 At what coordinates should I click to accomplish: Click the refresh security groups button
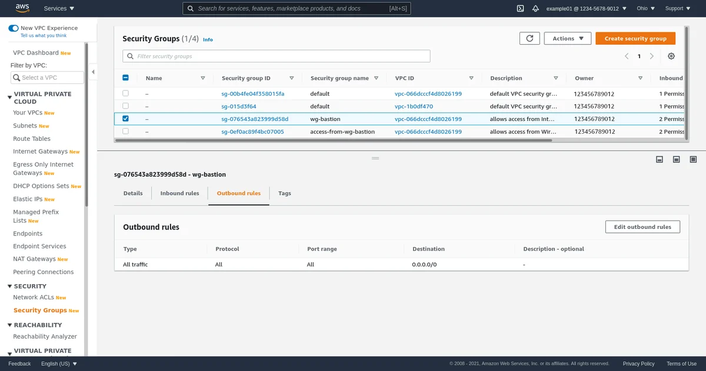(529, 38)
